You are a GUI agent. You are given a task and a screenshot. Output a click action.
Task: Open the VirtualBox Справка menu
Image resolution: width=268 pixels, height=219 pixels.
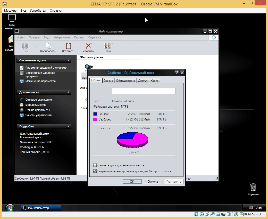tap(56, 11)
